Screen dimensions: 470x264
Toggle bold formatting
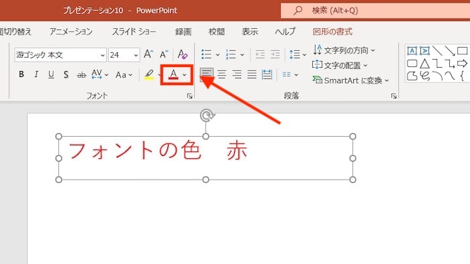pos(21,74)
